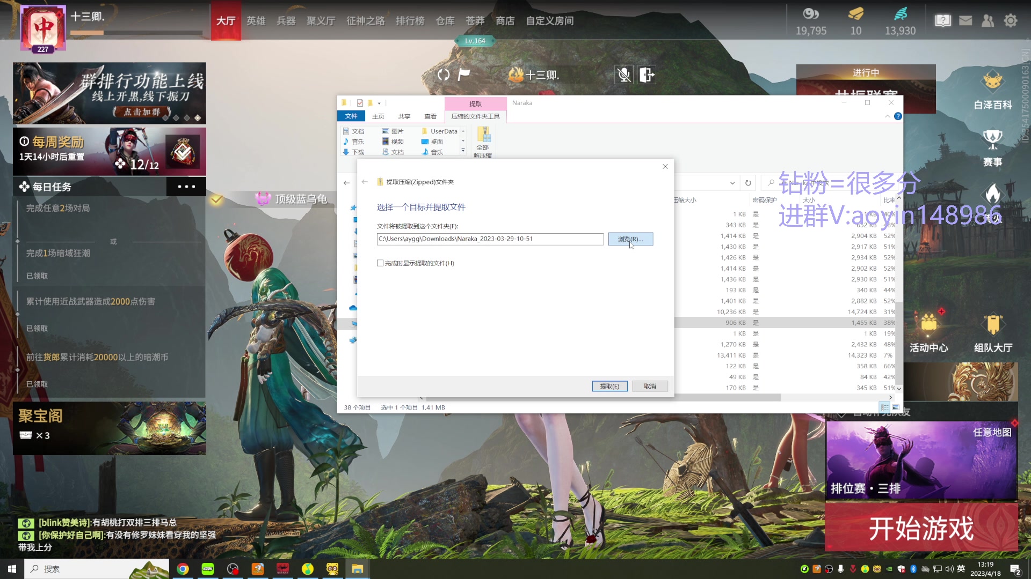Switch Explorer to details view icon
The width and height of the screenshot is (1031, 579).
tap(884, 407)
